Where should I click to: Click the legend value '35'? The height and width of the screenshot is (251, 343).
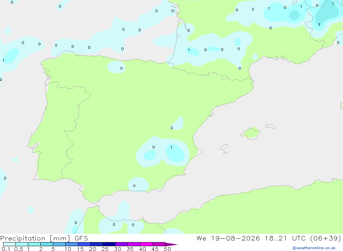[x=130, y=249]
